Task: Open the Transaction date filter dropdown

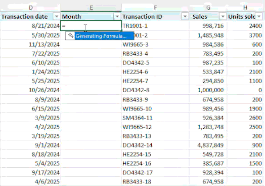Action: (x=57, y=16)
